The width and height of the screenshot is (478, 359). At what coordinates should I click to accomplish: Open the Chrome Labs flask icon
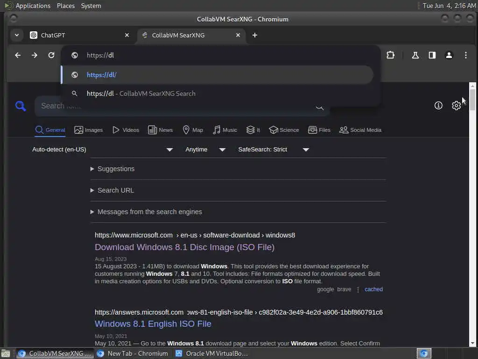point(415,55)
